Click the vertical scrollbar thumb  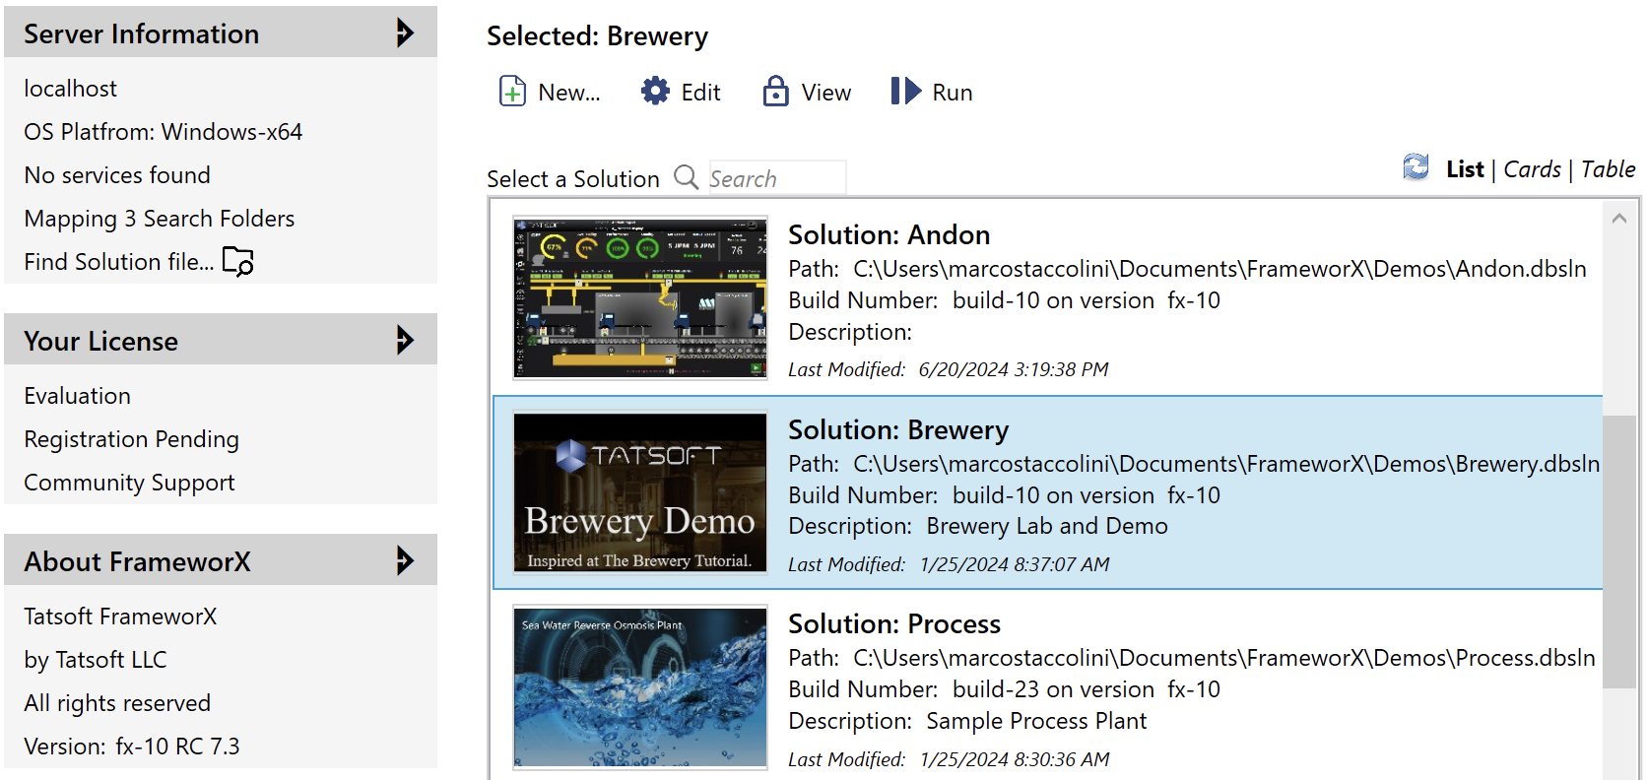(1619, 552)
